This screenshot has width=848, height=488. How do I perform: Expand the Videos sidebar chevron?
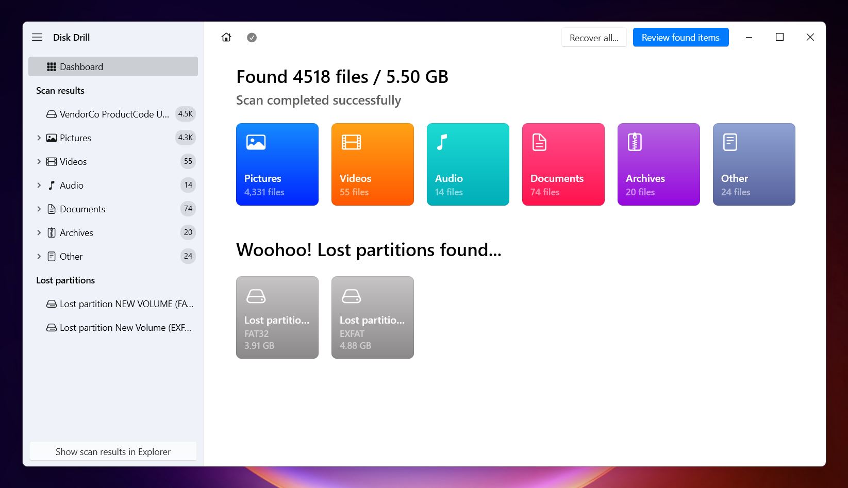(39, 161)
